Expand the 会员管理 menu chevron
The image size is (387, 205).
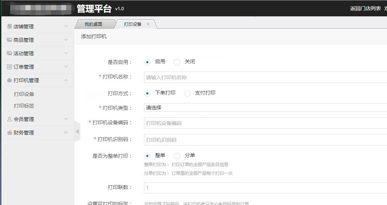coord(65,119)
